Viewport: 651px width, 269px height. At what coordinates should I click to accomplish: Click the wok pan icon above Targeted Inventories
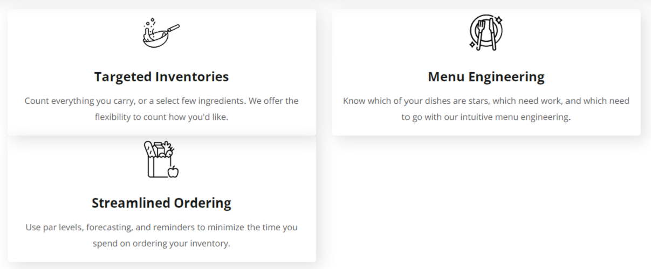[161, 32]
